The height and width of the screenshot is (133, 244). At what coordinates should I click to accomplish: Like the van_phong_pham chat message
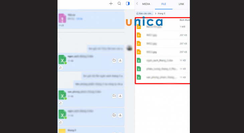[x=61, y=103]
